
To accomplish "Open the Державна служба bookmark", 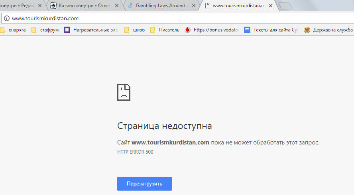I will pyautogui.click(x=328, y=30).
